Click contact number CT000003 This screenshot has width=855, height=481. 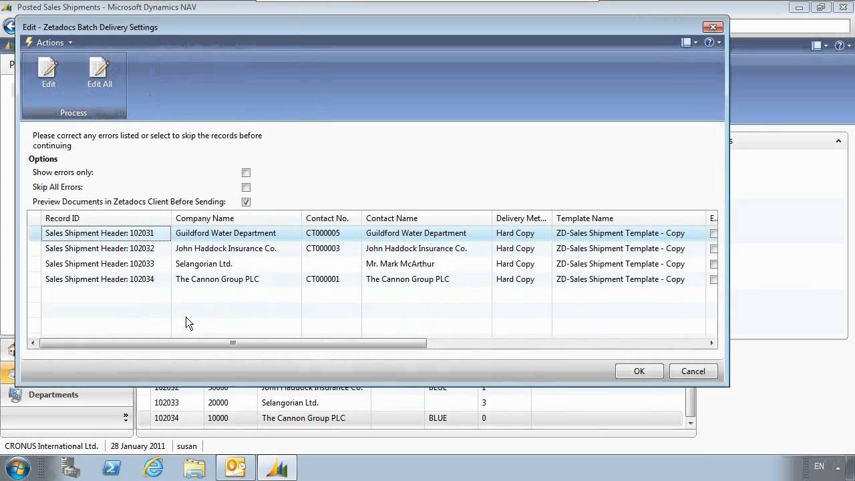pyautogui.click(x=331, y=249)
